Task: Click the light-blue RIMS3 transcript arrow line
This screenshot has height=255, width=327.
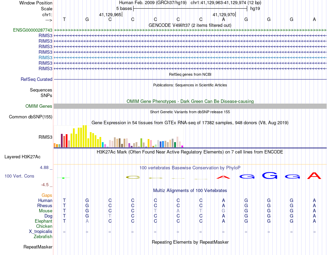Action: coord(190,58)
